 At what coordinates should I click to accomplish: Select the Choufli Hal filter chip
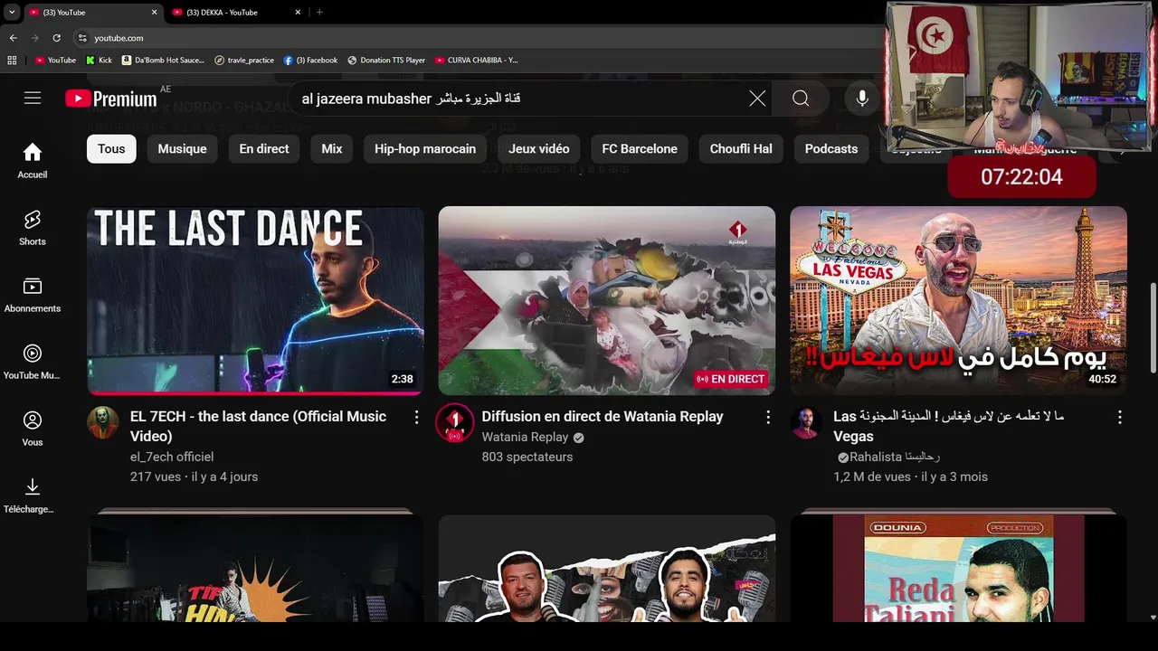pos(741,149)
